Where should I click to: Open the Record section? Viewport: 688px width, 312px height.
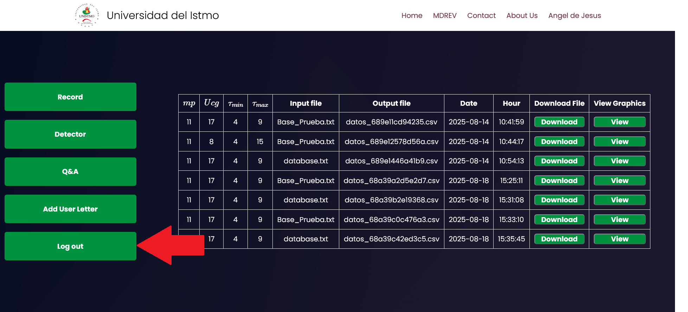click(70, 97)
